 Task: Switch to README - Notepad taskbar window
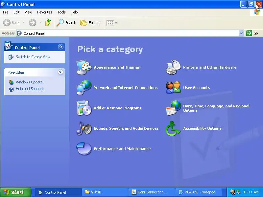pyautogui.click(x=199, y=192)
